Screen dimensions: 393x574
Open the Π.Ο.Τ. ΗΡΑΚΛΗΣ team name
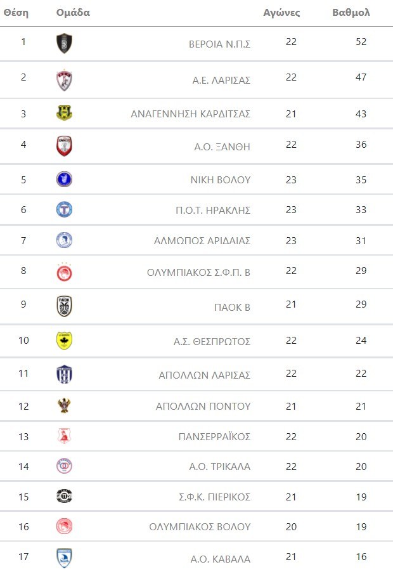[x=212, y=210]
